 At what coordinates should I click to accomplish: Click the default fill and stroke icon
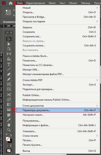click(7, 135)
